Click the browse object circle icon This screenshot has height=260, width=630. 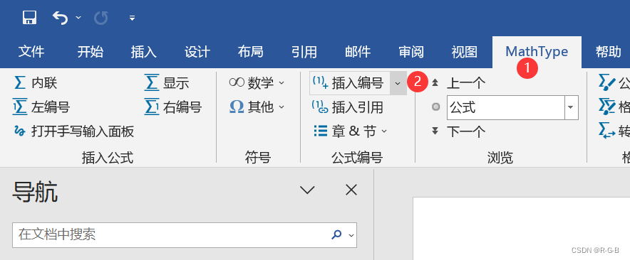435,107
